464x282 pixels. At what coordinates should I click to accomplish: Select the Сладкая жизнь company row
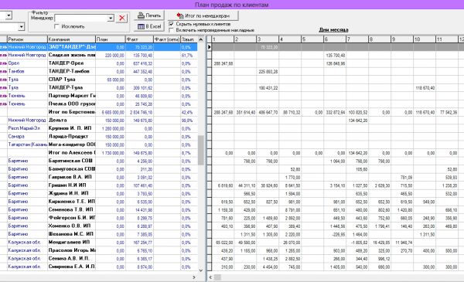(98, 56)
